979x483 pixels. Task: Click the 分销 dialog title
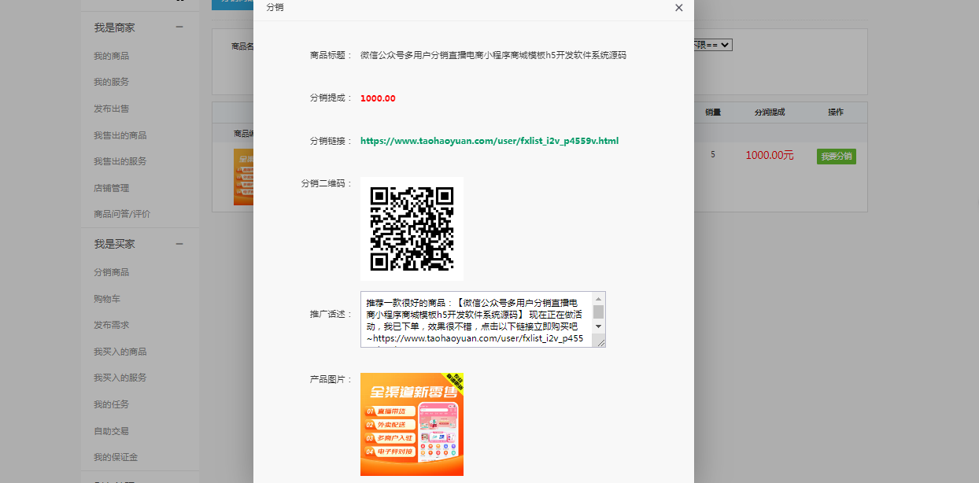point(275,7)
